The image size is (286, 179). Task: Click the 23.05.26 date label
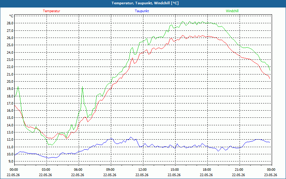[271, 175]
